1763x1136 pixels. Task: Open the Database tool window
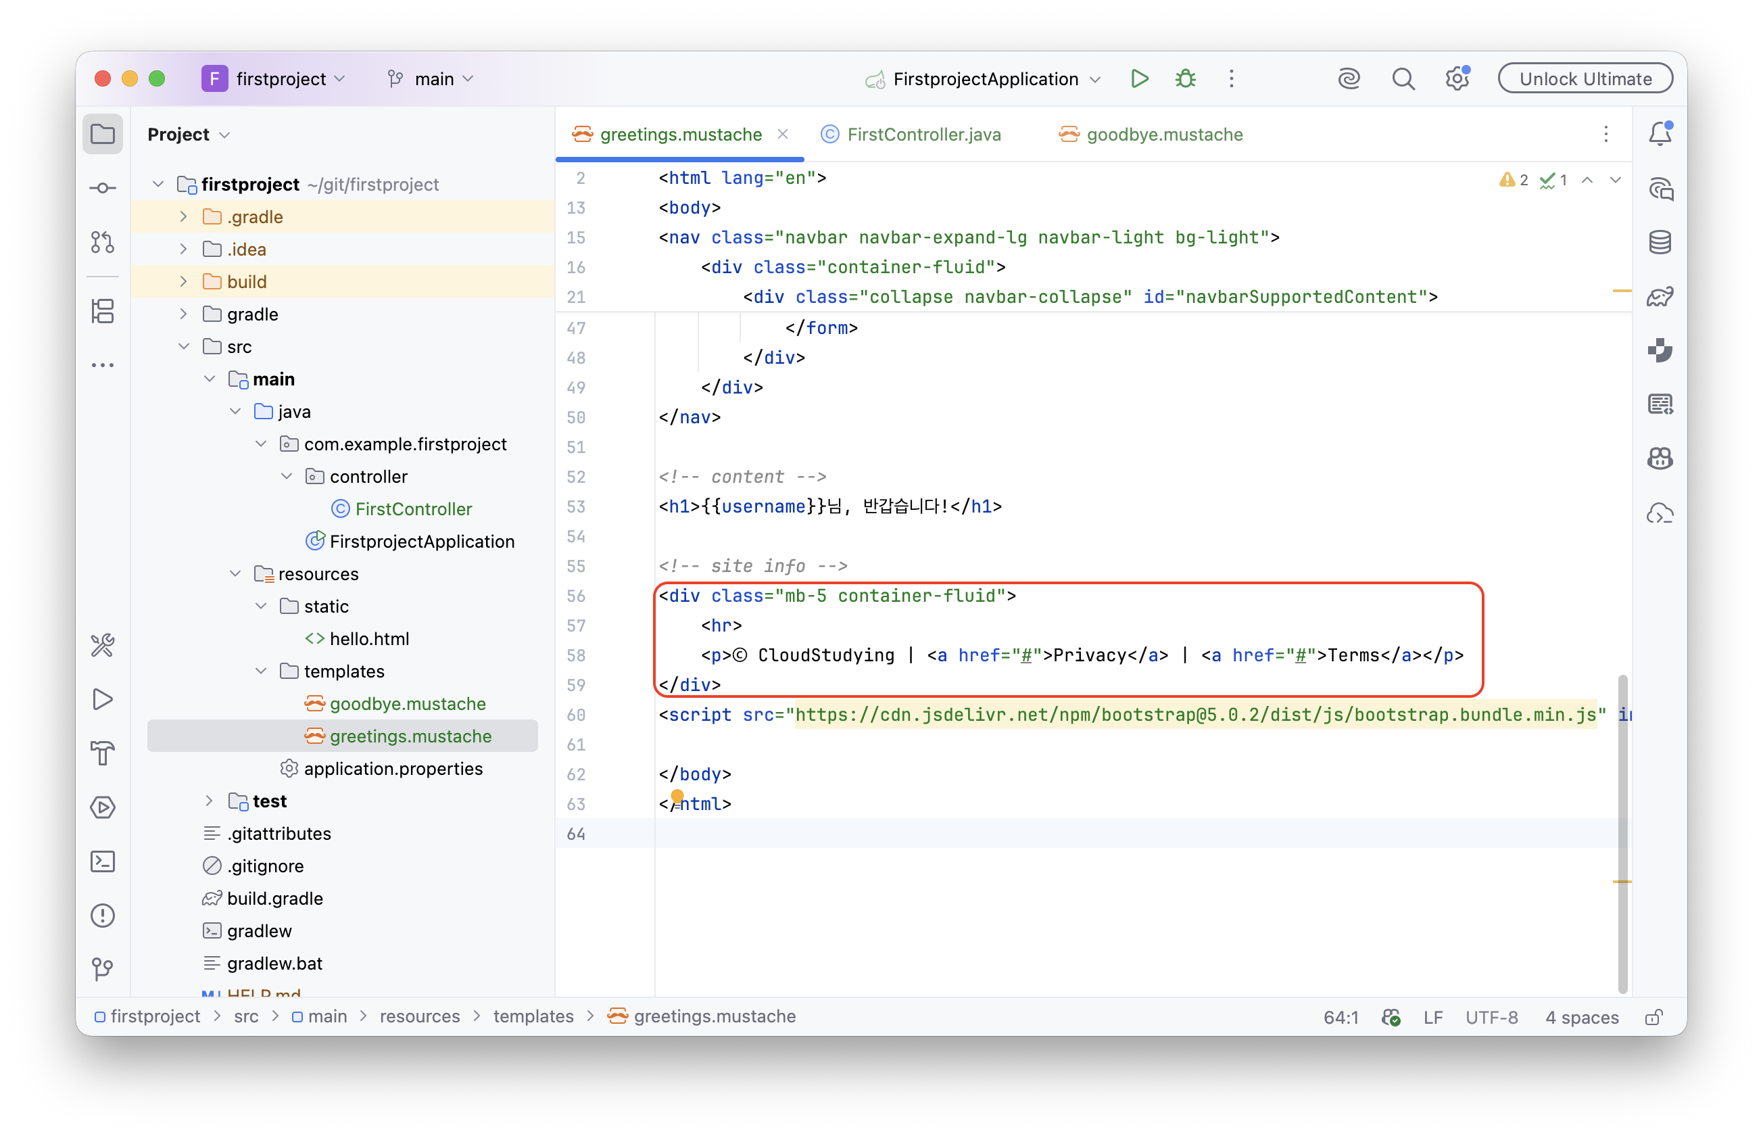(1660, 242)
